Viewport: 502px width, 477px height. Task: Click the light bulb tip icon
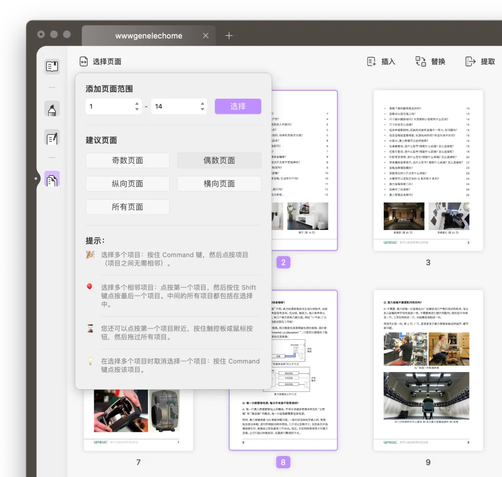pos(91,361)
